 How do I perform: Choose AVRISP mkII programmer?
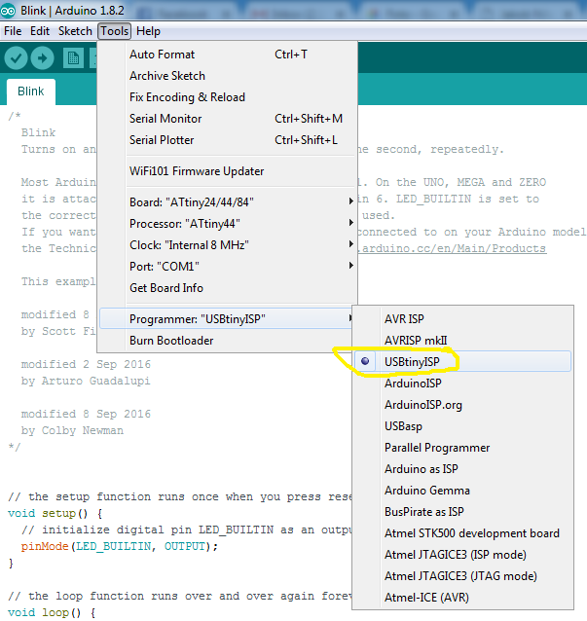click(x=462, y=341)
